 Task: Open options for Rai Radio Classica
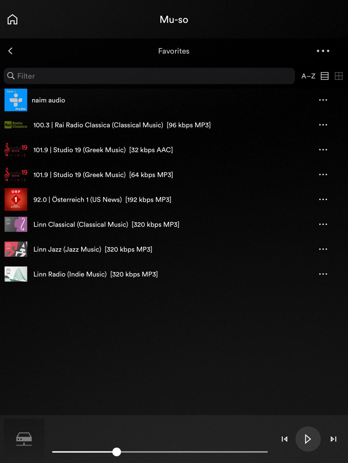pyautogui.click(x=323, y=125)
